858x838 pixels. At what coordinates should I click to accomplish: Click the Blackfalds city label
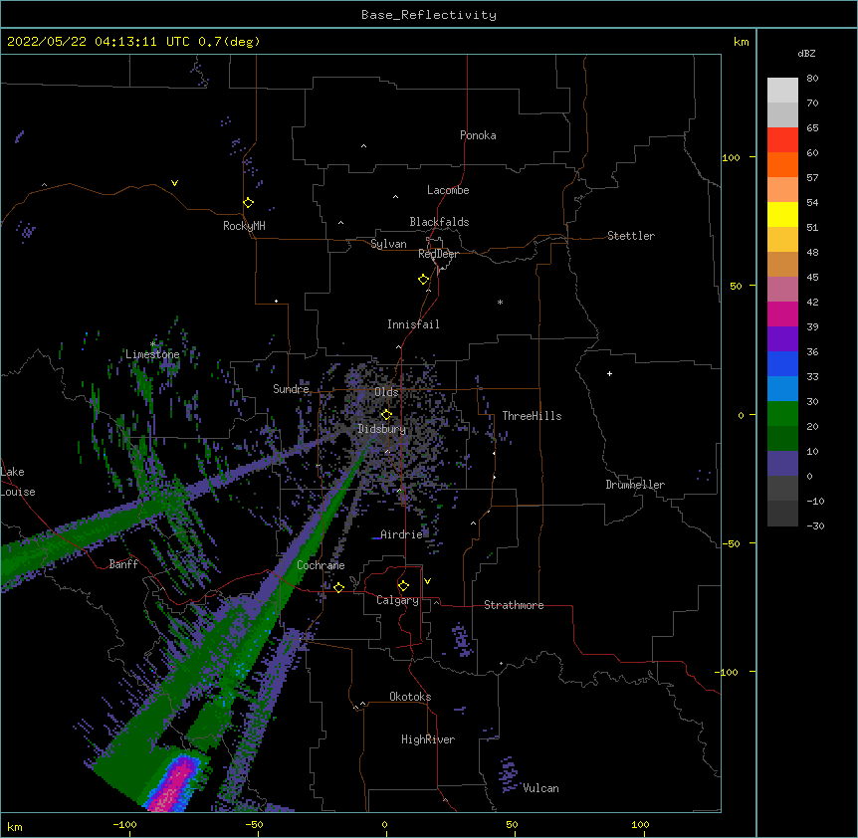coord(439,222)
